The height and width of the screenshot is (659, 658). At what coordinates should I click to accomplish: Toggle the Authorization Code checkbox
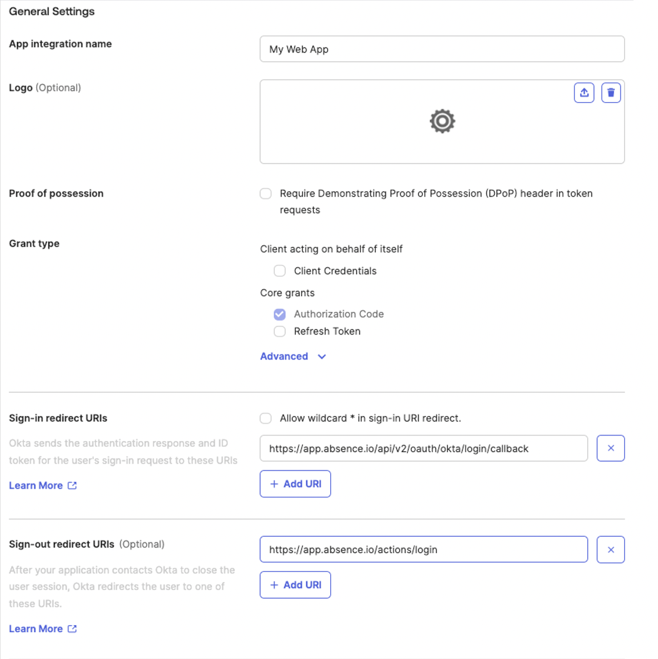[279, 314]
